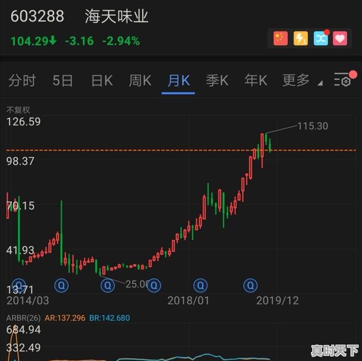The image size is (362, 361).
Task: Tap the 不复权 adjustment label
Action: pyautogui.click(x=18, y=110)
